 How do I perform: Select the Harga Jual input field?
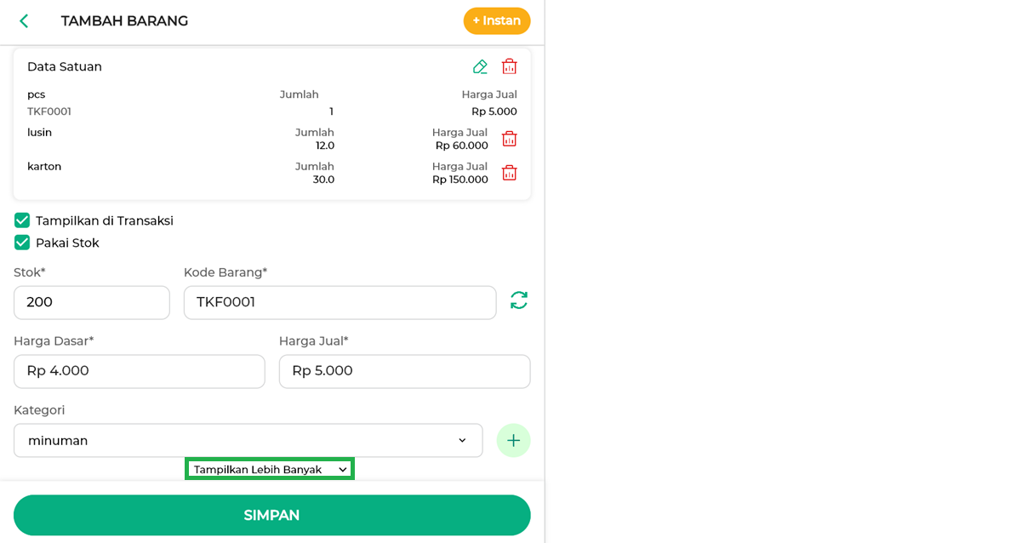[x=405, y=371]
